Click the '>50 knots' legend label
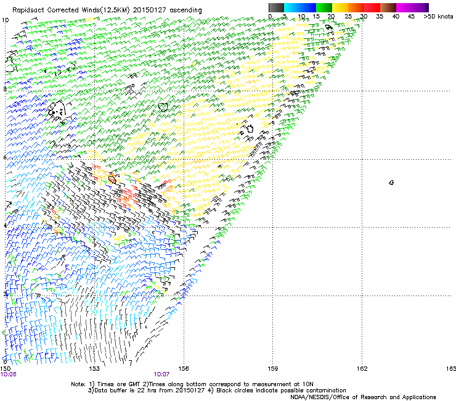 pyautogui.click(x=438, y=17)
